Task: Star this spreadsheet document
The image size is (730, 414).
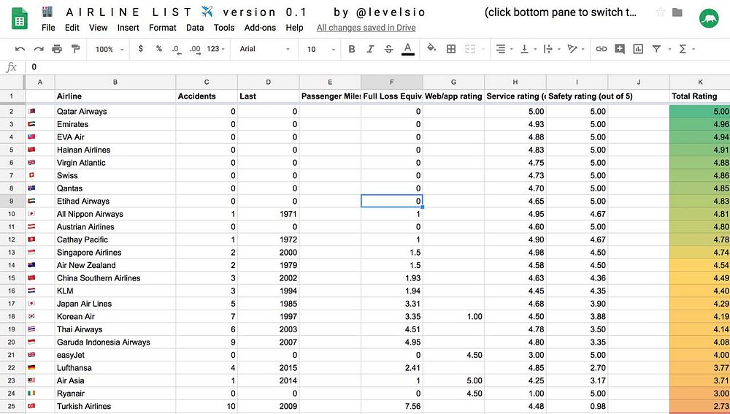Action: 660,12
